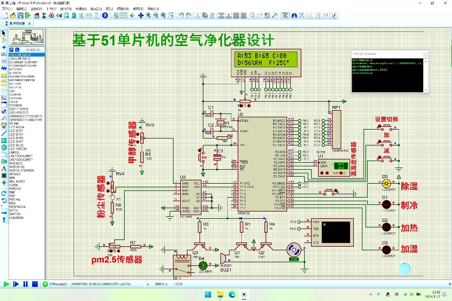
Task: Click the 减 decrease pushbutton in schematic
Action: tap(386, 159)
